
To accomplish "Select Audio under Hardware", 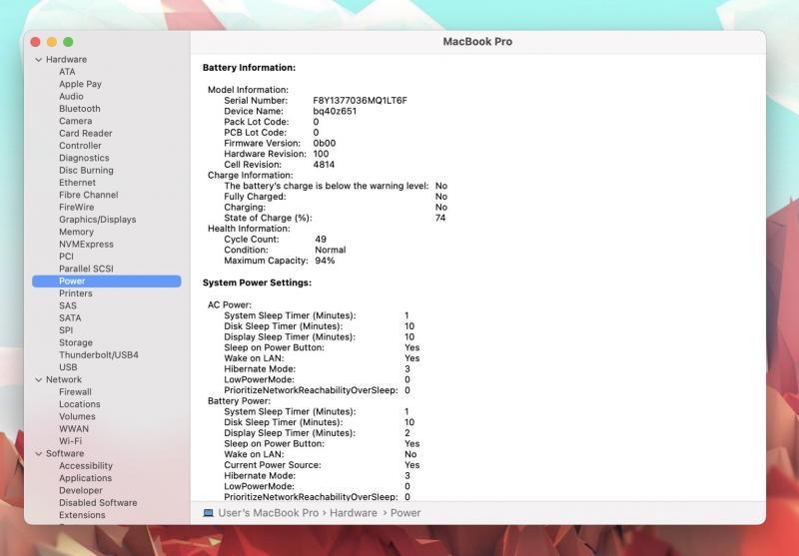I will click(x=71, y=96).
